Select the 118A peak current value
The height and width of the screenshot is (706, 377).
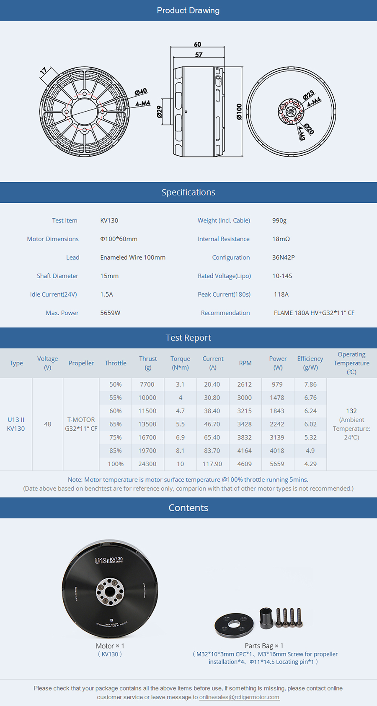(x=281, y=294)
